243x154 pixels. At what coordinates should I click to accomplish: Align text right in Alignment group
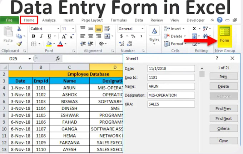point(99,36)
